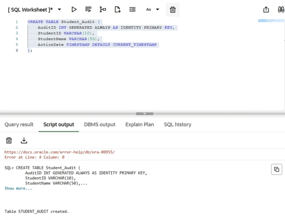The image size is (285, 220).
Task: Select the SQL history tab
Action: pos(177,125)
